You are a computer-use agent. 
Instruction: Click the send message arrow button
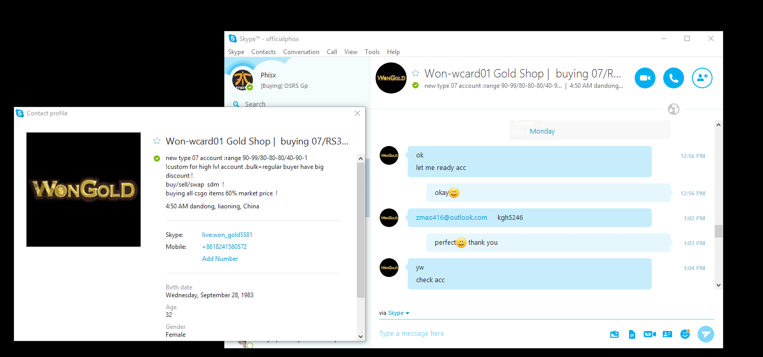pyautogui.click(x=705, y=334)
